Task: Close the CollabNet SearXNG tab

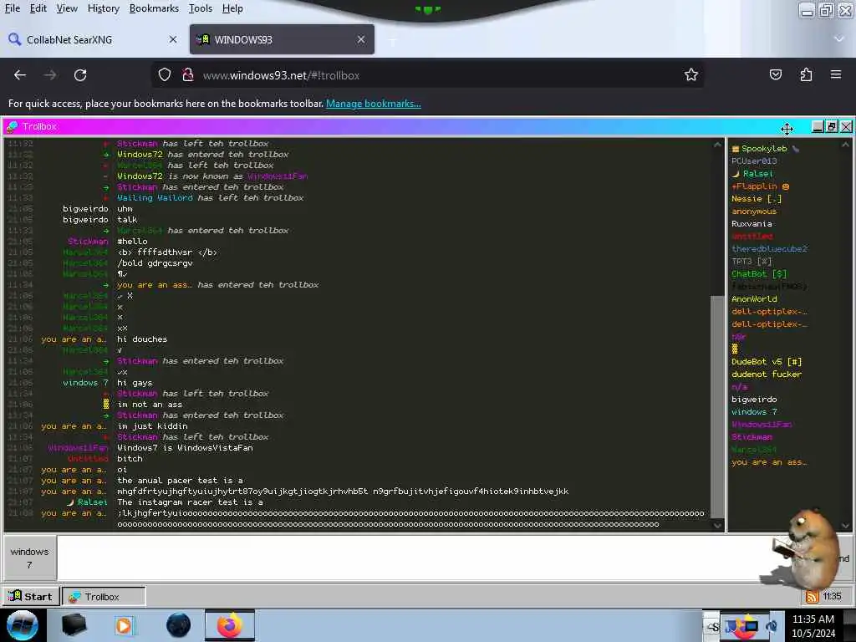Action: [x=173, y=39]
